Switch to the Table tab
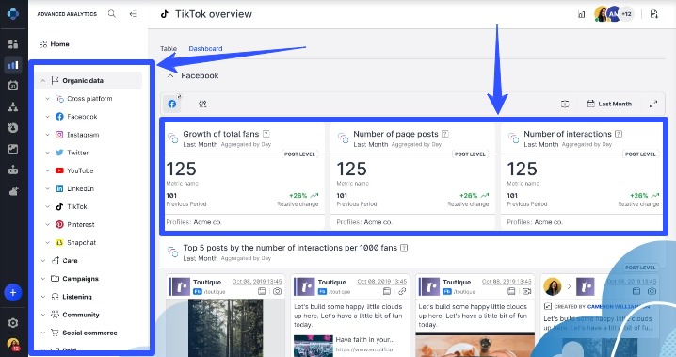Screen dimensions: 676x357 coord(169,48)
